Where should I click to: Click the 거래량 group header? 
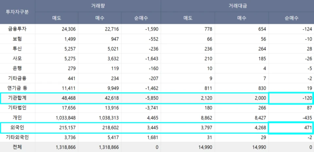[x=98, y=6]
